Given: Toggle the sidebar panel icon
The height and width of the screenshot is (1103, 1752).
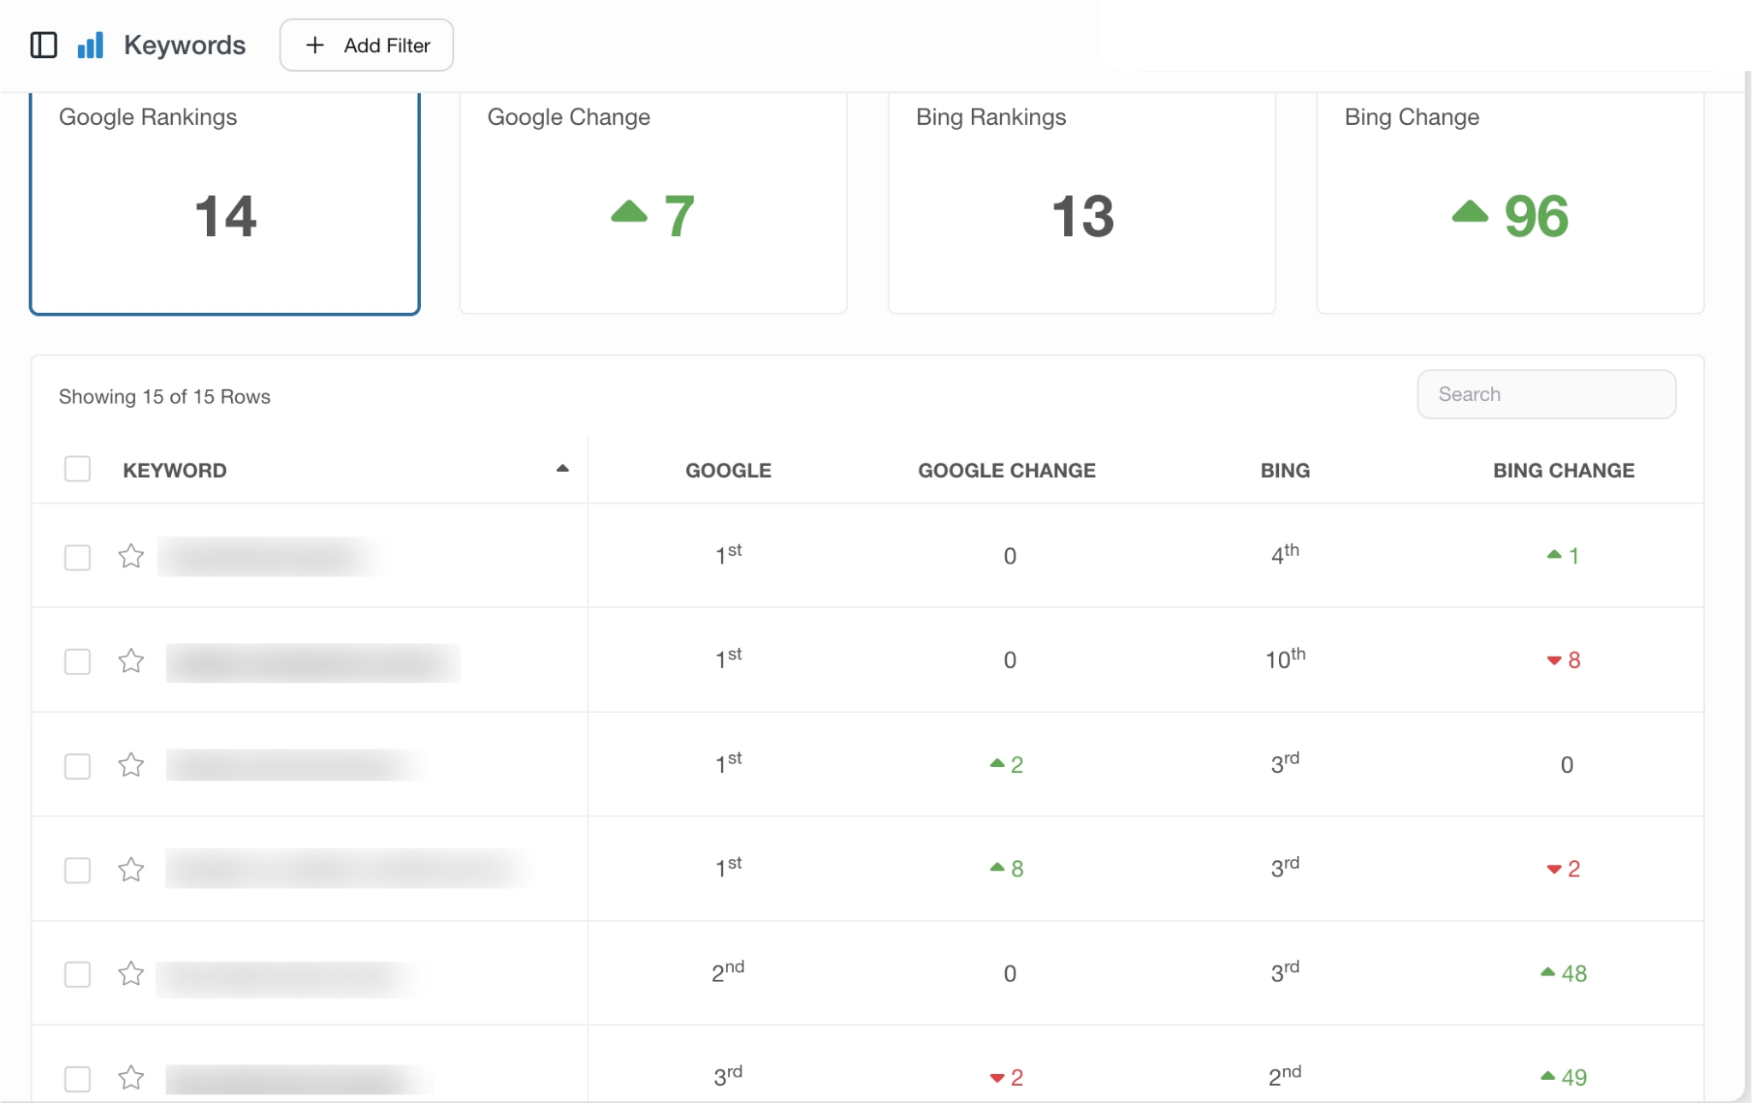Looking at the screenshot, I should point(44,45).
